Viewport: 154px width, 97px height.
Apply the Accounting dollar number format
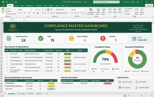click(x=72, y=13)
